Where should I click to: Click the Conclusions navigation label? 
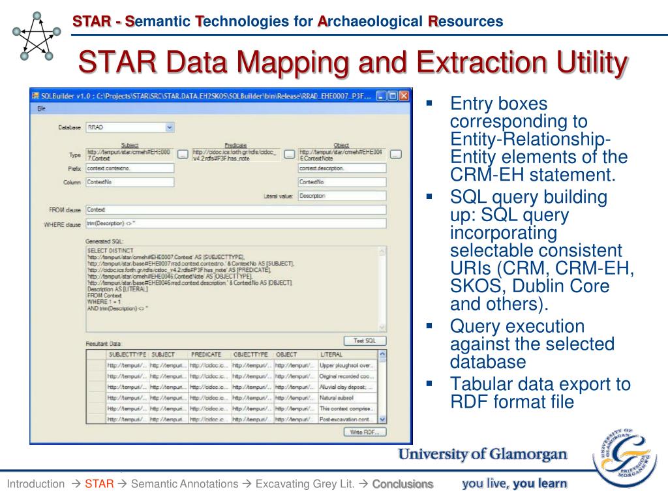click(x=402, y=484)
